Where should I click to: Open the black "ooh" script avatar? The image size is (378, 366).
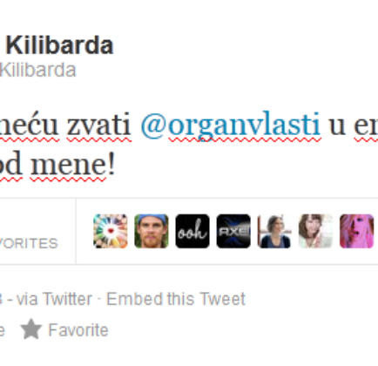(192, 231)
